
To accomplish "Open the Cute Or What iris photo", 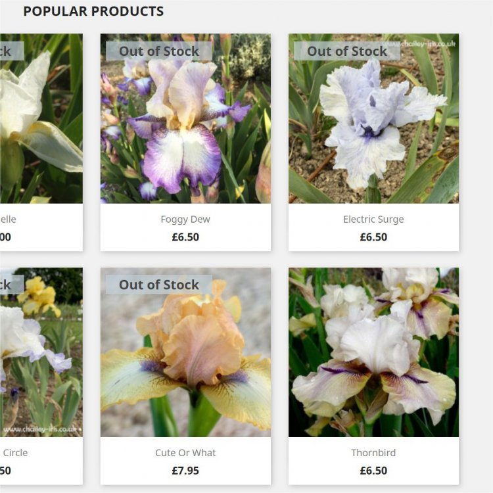I will tap(185, 352).
